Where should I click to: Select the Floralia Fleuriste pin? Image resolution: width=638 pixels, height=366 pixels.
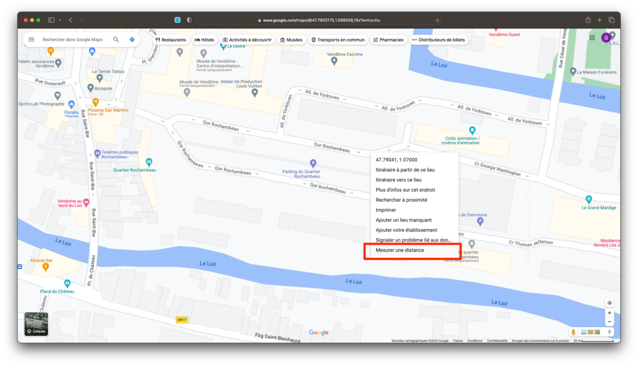point(71,104)
